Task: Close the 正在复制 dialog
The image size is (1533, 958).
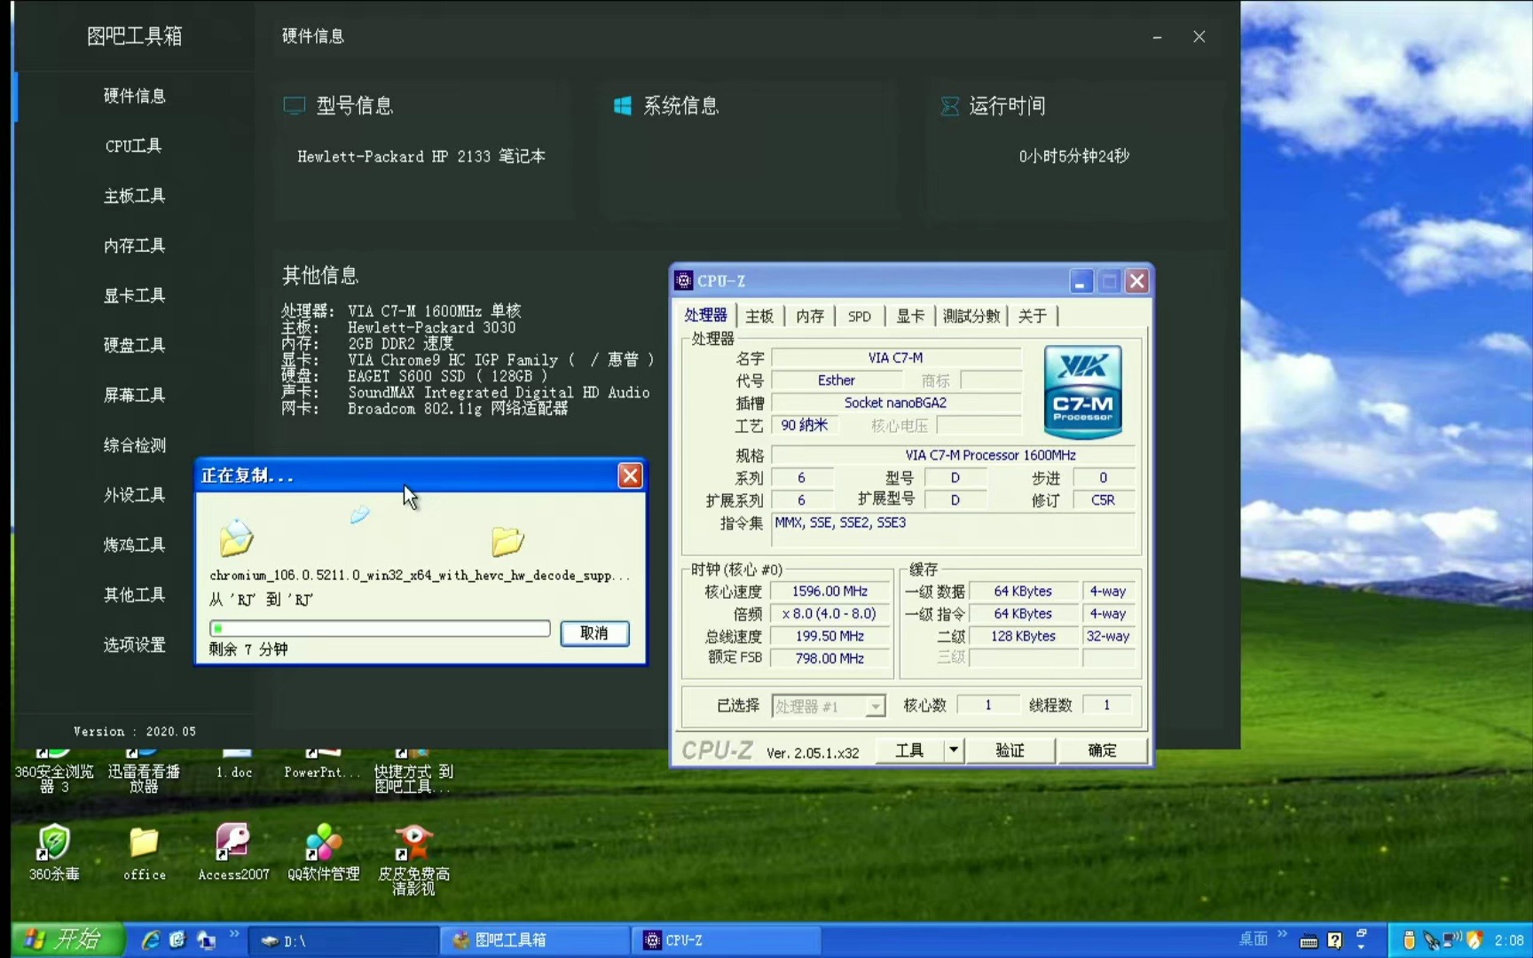Action: pyautogui.click(x=630, y=475)
